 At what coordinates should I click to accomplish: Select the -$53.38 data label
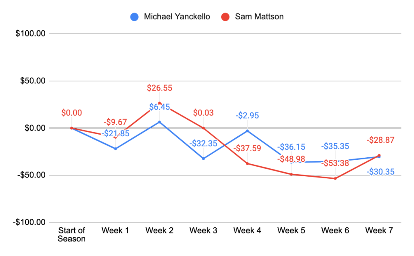pos(335,163)
